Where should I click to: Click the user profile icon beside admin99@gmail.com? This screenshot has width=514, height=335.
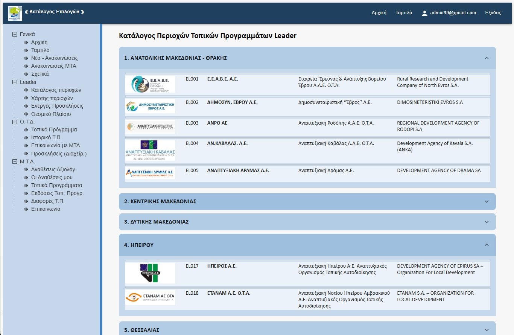424,13
